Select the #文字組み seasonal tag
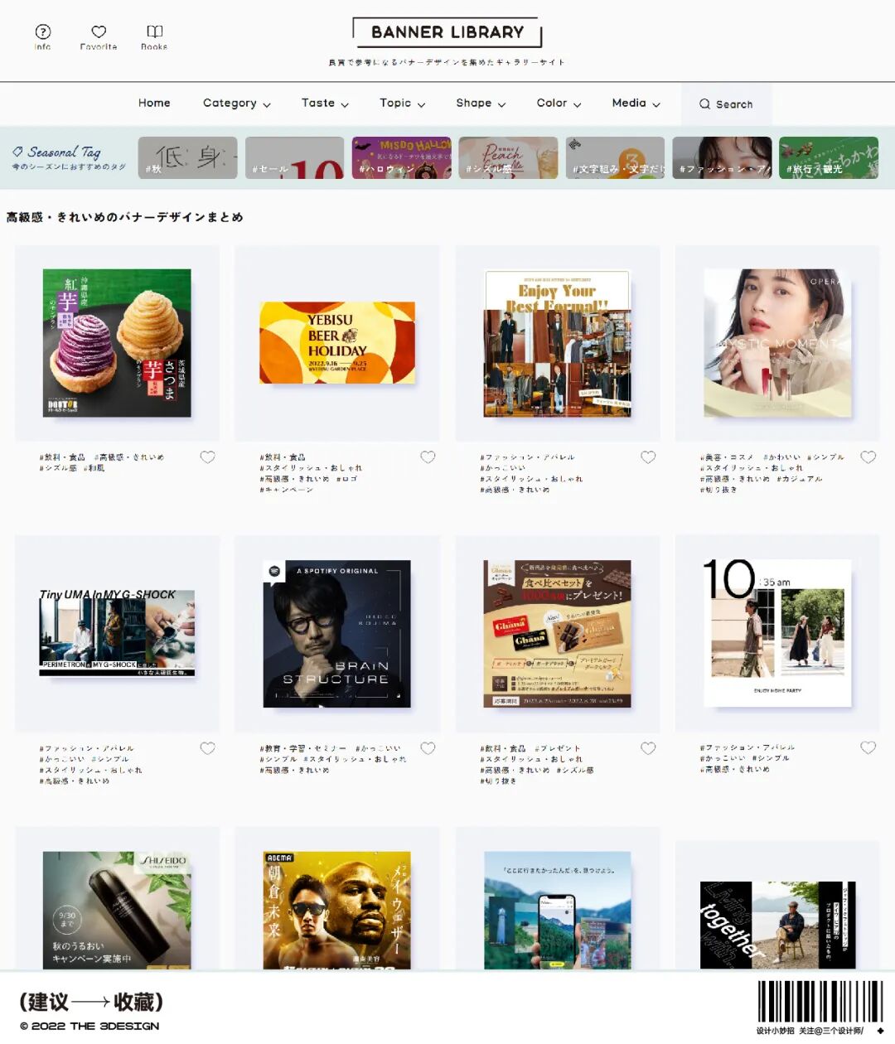The image size is (895, 1044). tap(615, 157)
